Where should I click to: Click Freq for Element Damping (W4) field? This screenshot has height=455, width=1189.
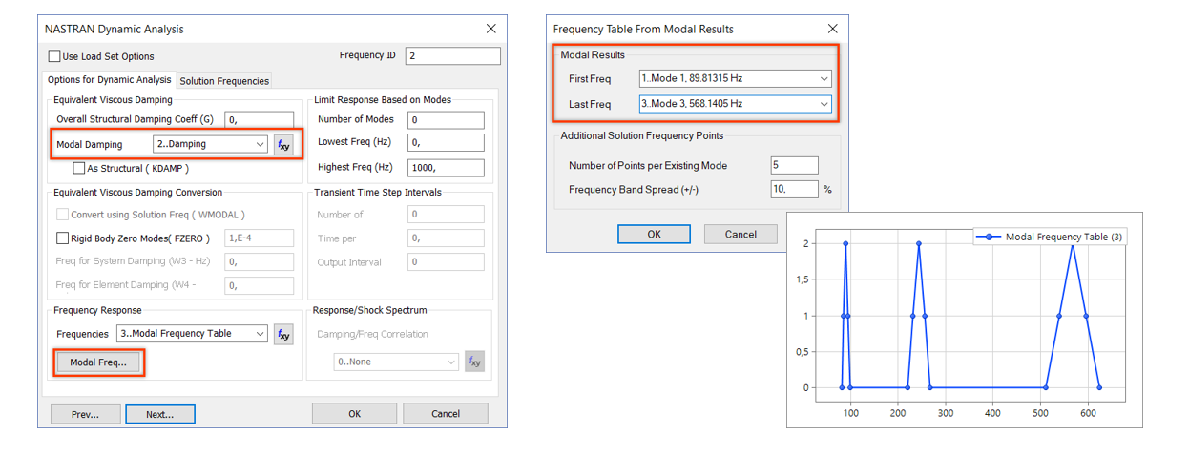(259, 285)
